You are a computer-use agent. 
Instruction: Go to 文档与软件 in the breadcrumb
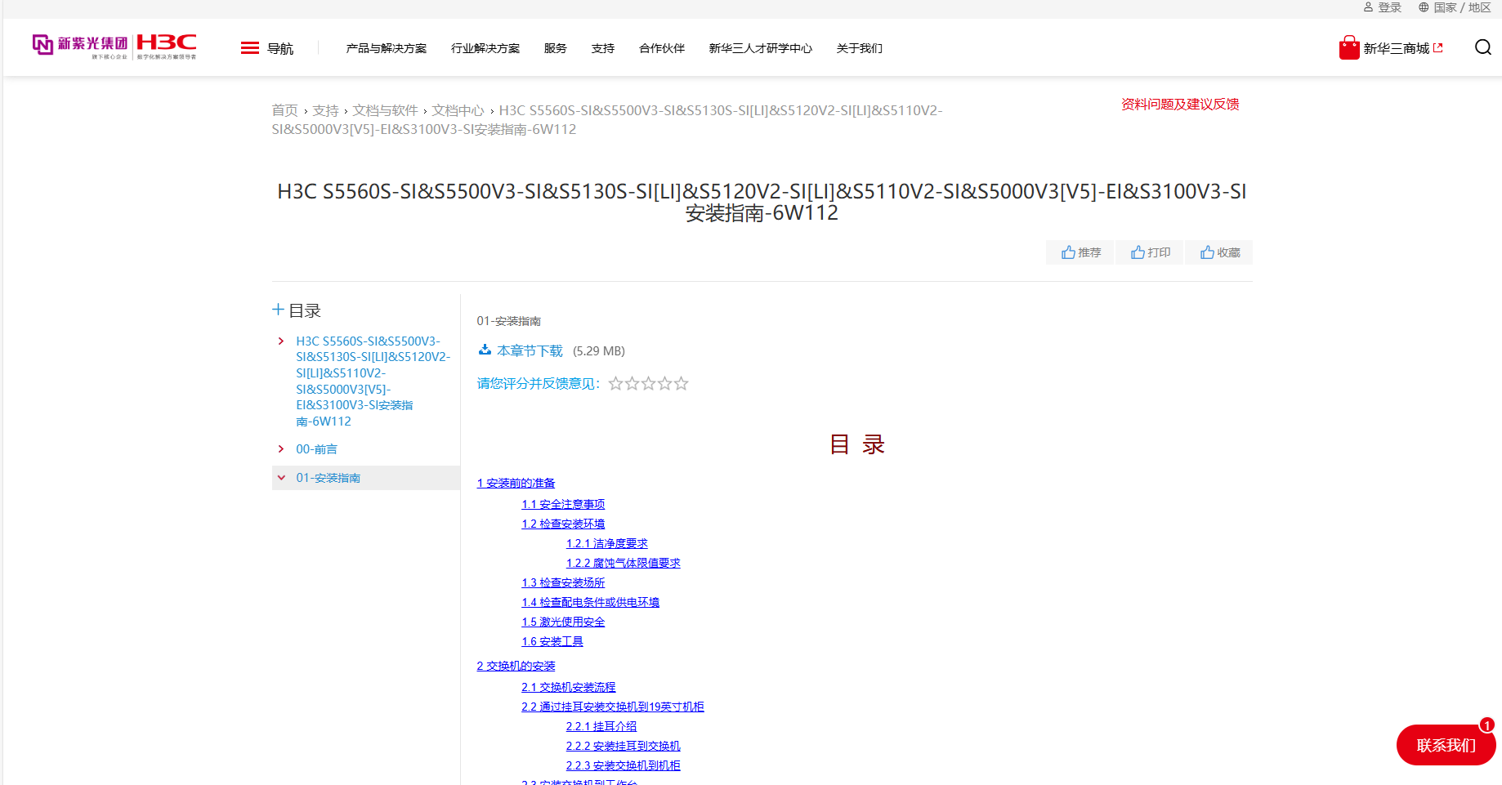[x=385, y=110]
